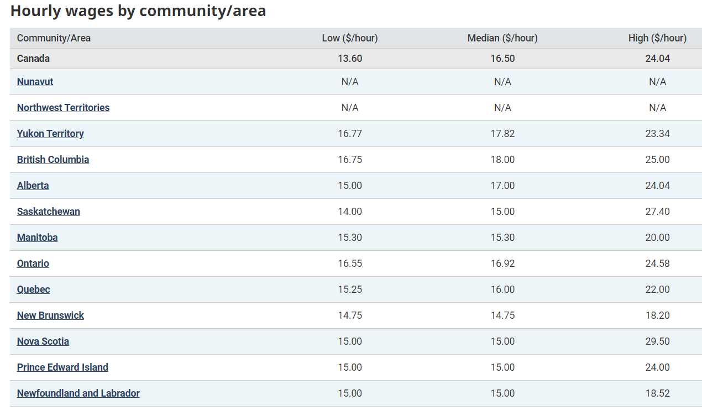Open the Northwest Territories link
The height and width of the screenshot is (416, 702).
tap(63, 107)
